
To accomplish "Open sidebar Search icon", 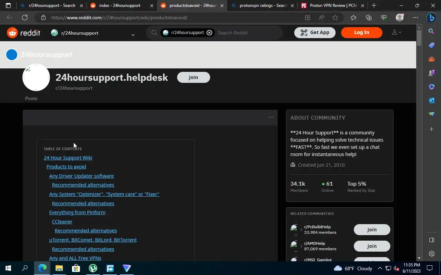I will click(431, 32).
